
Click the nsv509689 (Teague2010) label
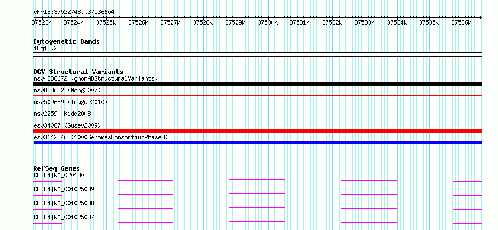point(71,102)
